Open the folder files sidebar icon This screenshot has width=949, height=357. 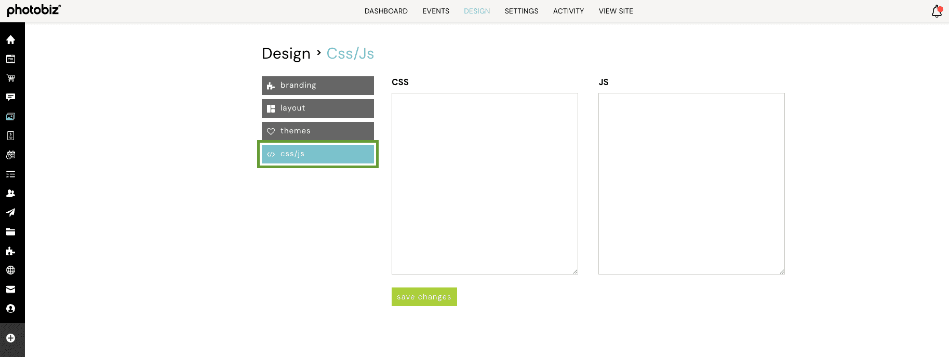(10, 232)
